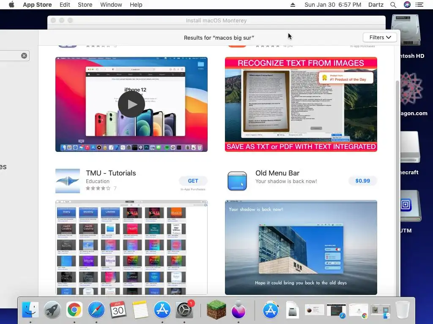Open the TMU - Tutorials title
433x324 pixels.
click(111, 173)
